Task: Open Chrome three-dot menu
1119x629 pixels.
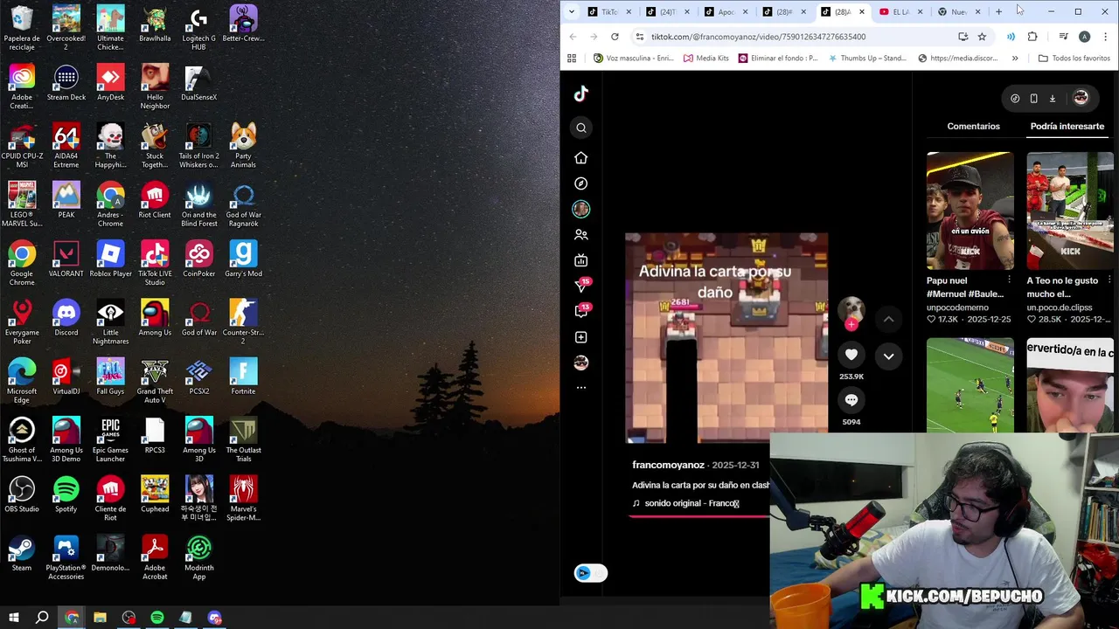Action: pyautogui.click(x=1105, y=37)
